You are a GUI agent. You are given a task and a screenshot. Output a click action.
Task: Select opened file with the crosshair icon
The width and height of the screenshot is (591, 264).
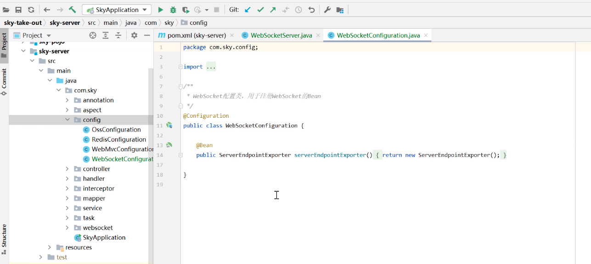coord(93,35)
